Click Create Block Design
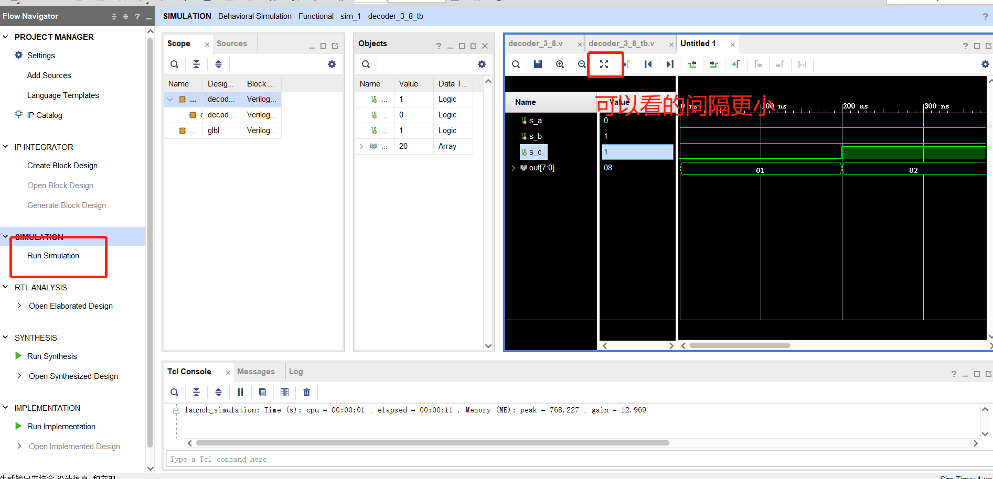This screenshot has width=993, height=479. coord(62,166)
